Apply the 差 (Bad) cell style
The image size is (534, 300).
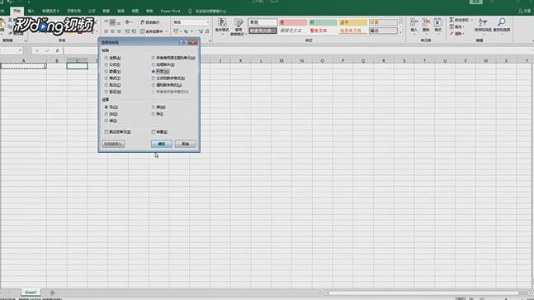[293, 22]
